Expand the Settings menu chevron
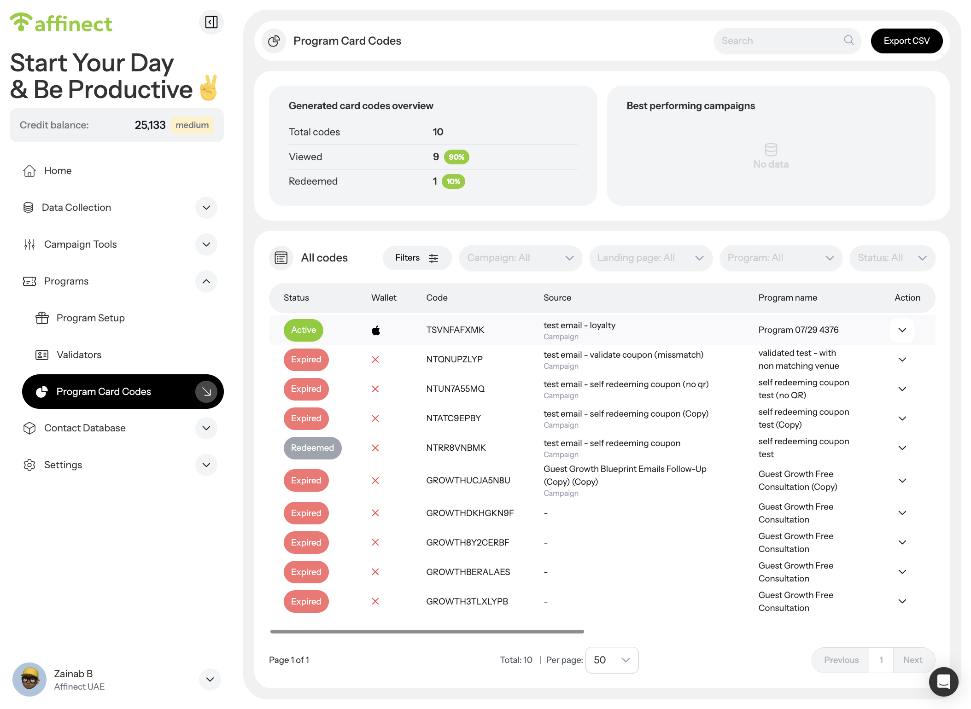Screen dimensions: 971x709 click(206, 465)
